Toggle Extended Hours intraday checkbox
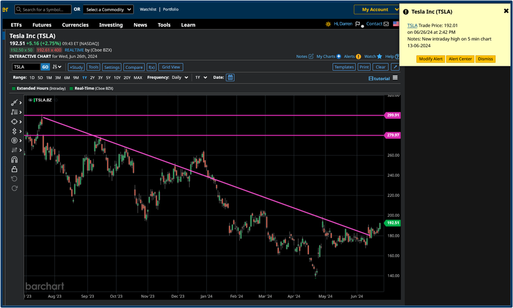Screen dimensions: 513x308 click(14, 88)
